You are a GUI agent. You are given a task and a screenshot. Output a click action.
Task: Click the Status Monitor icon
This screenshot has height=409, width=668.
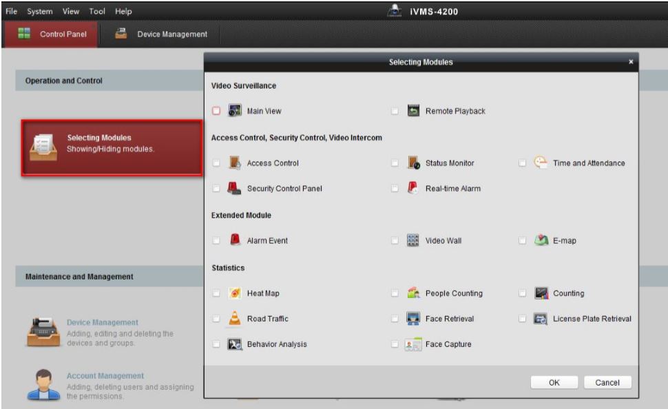pos(413,162)
